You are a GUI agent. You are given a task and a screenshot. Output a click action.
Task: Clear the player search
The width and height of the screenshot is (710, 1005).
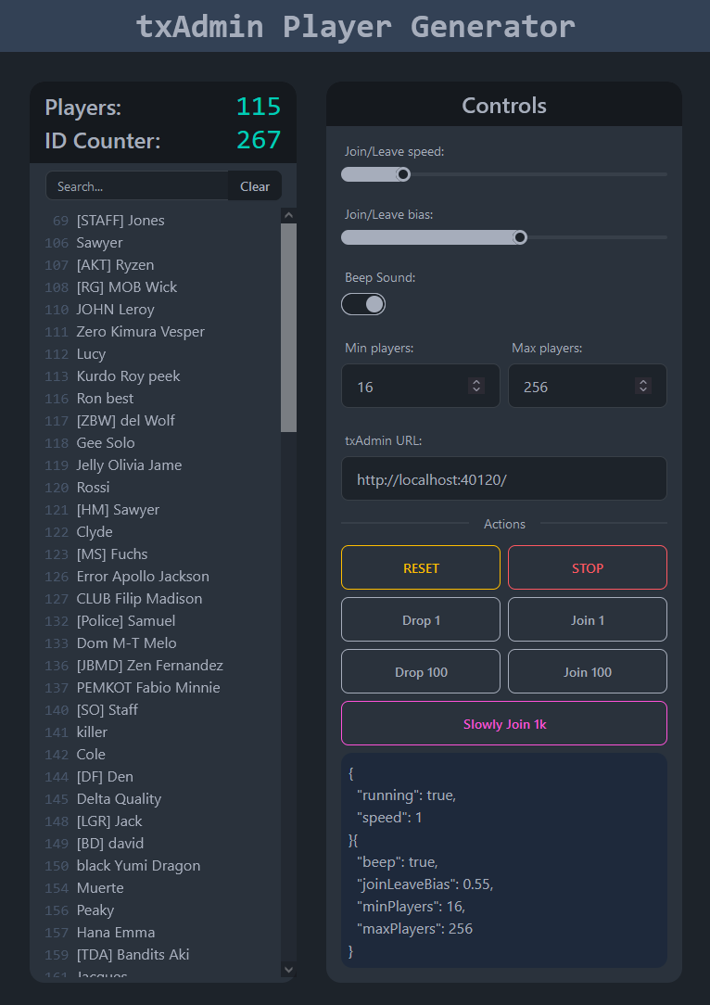255,185
